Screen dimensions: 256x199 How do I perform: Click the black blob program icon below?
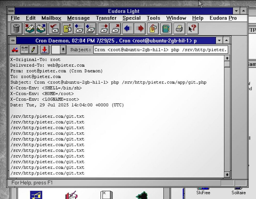click(x=142, y=195)
